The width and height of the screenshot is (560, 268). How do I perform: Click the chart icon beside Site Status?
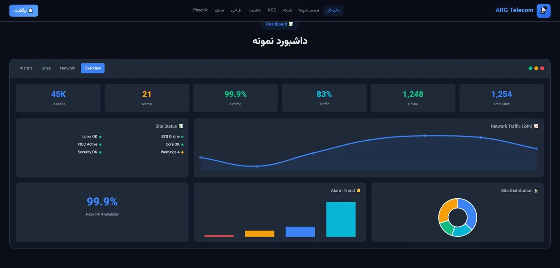pyautogui.click(x=181, y=126)
